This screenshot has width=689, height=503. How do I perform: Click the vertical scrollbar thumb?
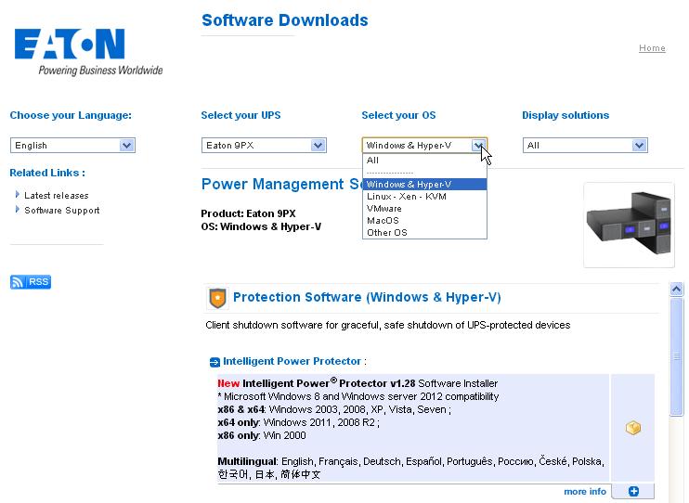677,356
